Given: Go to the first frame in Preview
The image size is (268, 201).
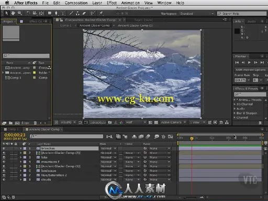Looking at the screenshot, I should click(237, 62).
